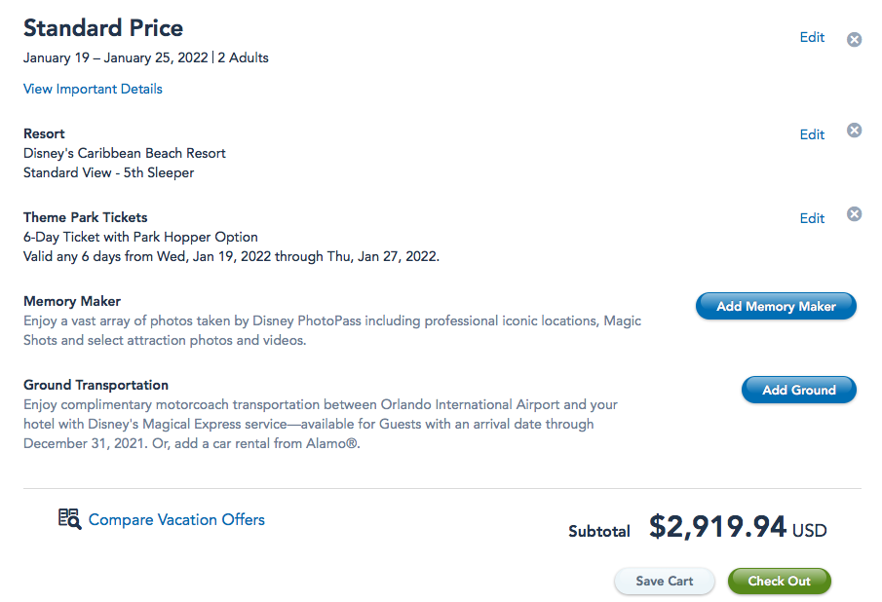Click the Resort section heading
The image size is (882, 602).
[x=44, y=133]
